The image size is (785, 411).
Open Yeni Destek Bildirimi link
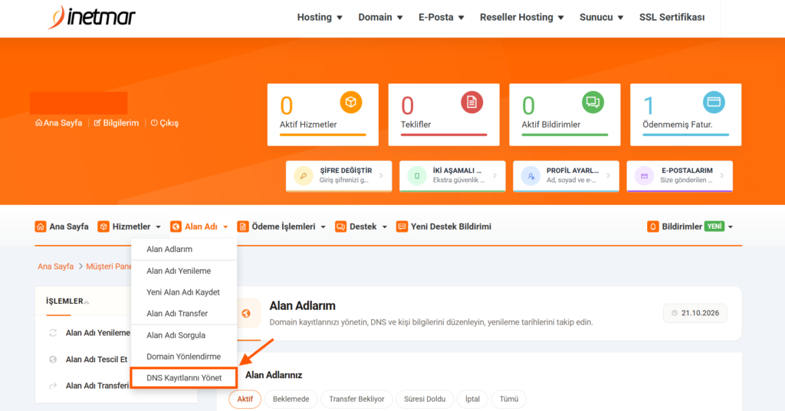(x=444, y=227)
